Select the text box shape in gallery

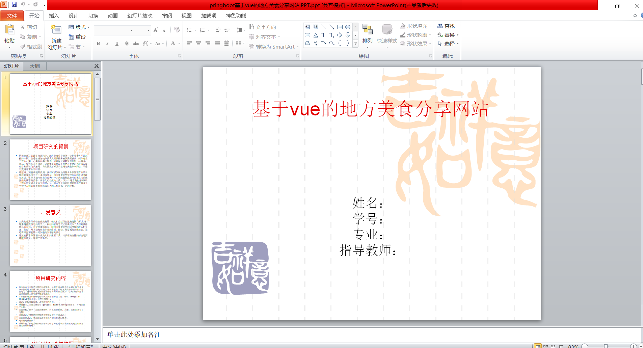[307, 27]
